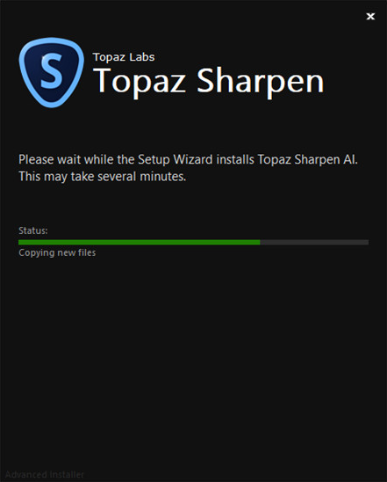Click the Please wait message line
Image resolution: width=387 pixels, height=482 pixels.
[x=188, y=160]
